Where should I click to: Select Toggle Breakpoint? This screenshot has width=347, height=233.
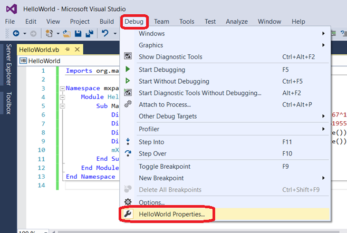pos(225,167)
